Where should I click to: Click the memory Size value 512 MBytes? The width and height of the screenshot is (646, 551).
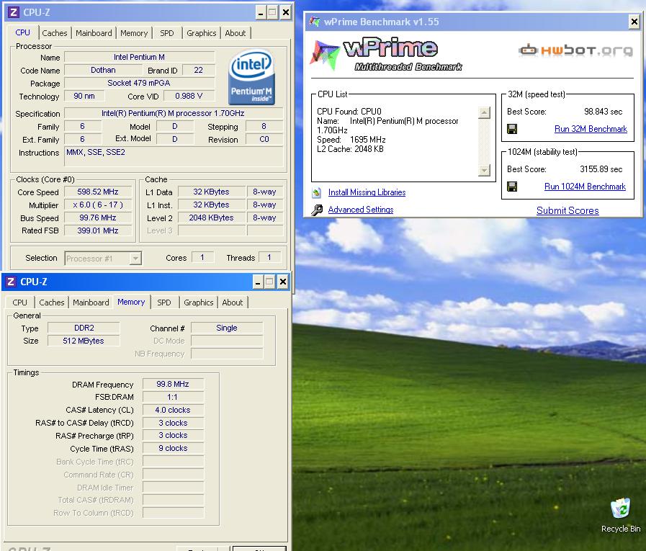84,341
